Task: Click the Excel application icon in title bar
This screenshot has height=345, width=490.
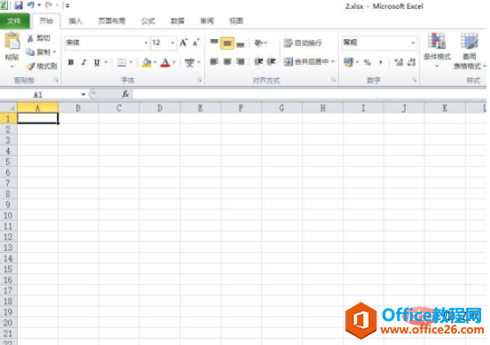Action: tap(4, 5)
